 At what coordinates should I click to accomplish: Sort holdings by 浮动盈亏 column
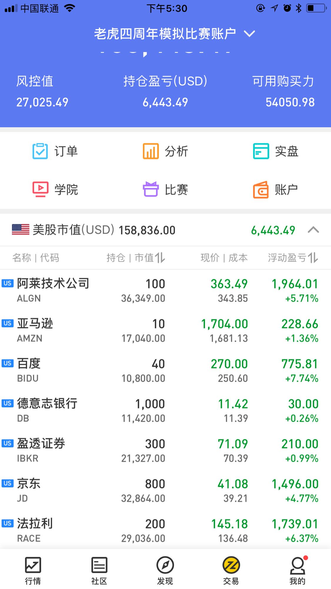(x=293, y=258)
